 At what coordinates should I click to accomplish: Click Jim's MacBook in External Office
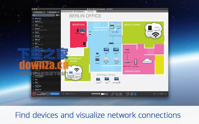[x=116, y=79]
